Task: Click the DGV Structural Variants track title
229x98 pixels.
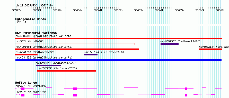Action: (36, 33)
